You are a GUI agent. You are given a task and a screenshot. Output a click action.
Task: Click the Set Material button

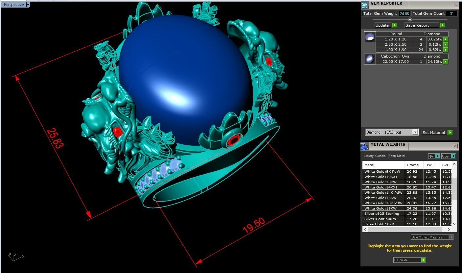(434, 133)
